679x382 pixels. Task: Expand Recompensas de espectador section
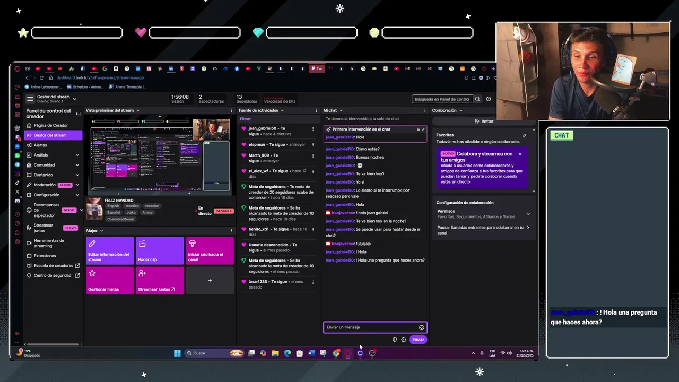[x=81, y=210]
